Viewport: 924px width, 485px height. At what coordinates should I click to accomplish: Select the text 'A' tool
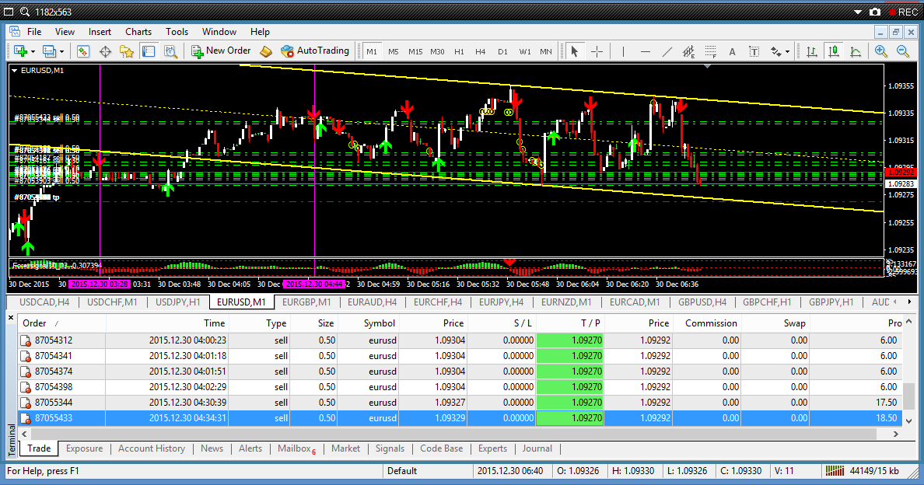click(x=732, y=52)
